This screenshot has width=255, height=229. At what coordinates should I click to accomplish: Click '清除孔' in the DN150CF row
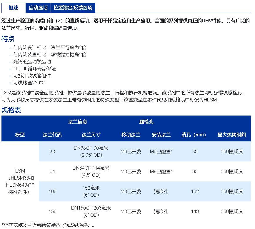pyautogui.click(x=161, y=211)
